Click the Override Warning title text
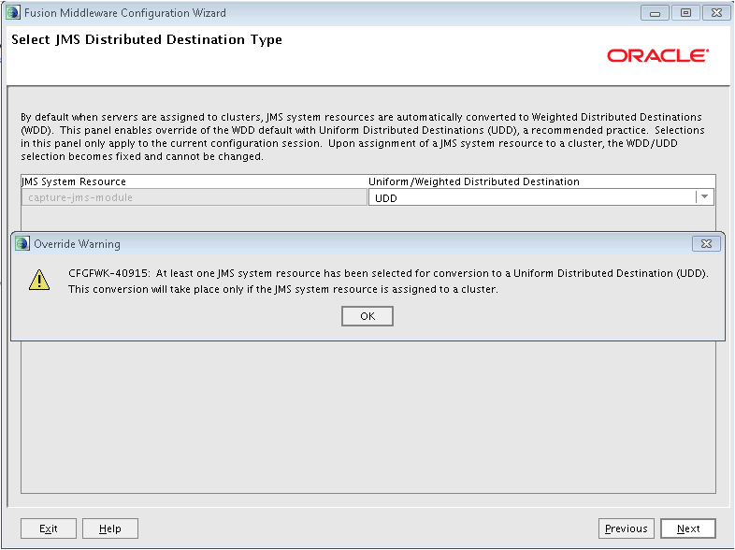Screen dimensions: 735x550 pos(77,244)
